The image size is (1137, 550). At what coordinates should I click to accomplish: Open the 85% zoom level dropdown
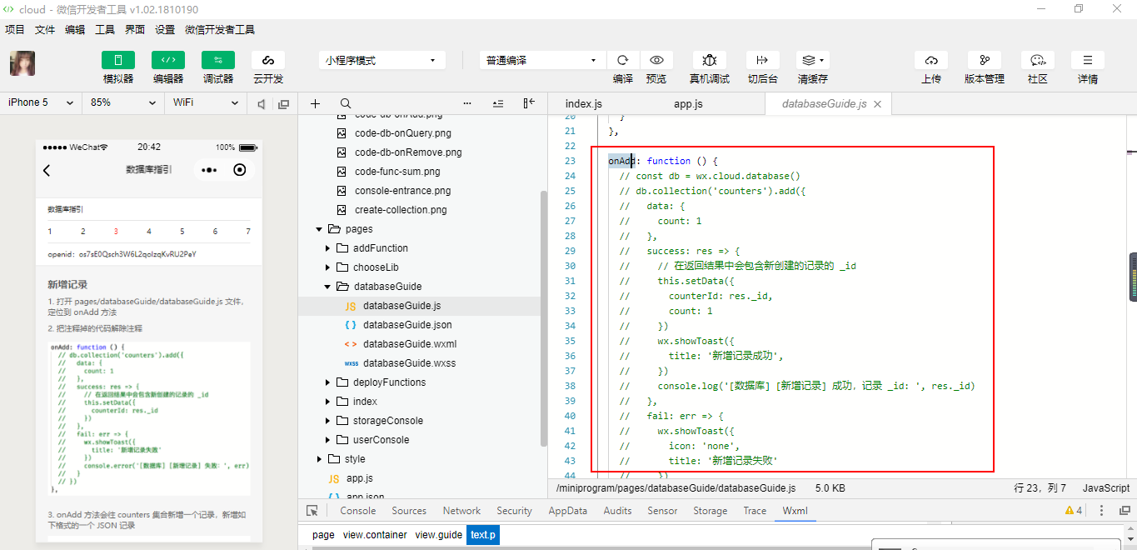[122, 102]
